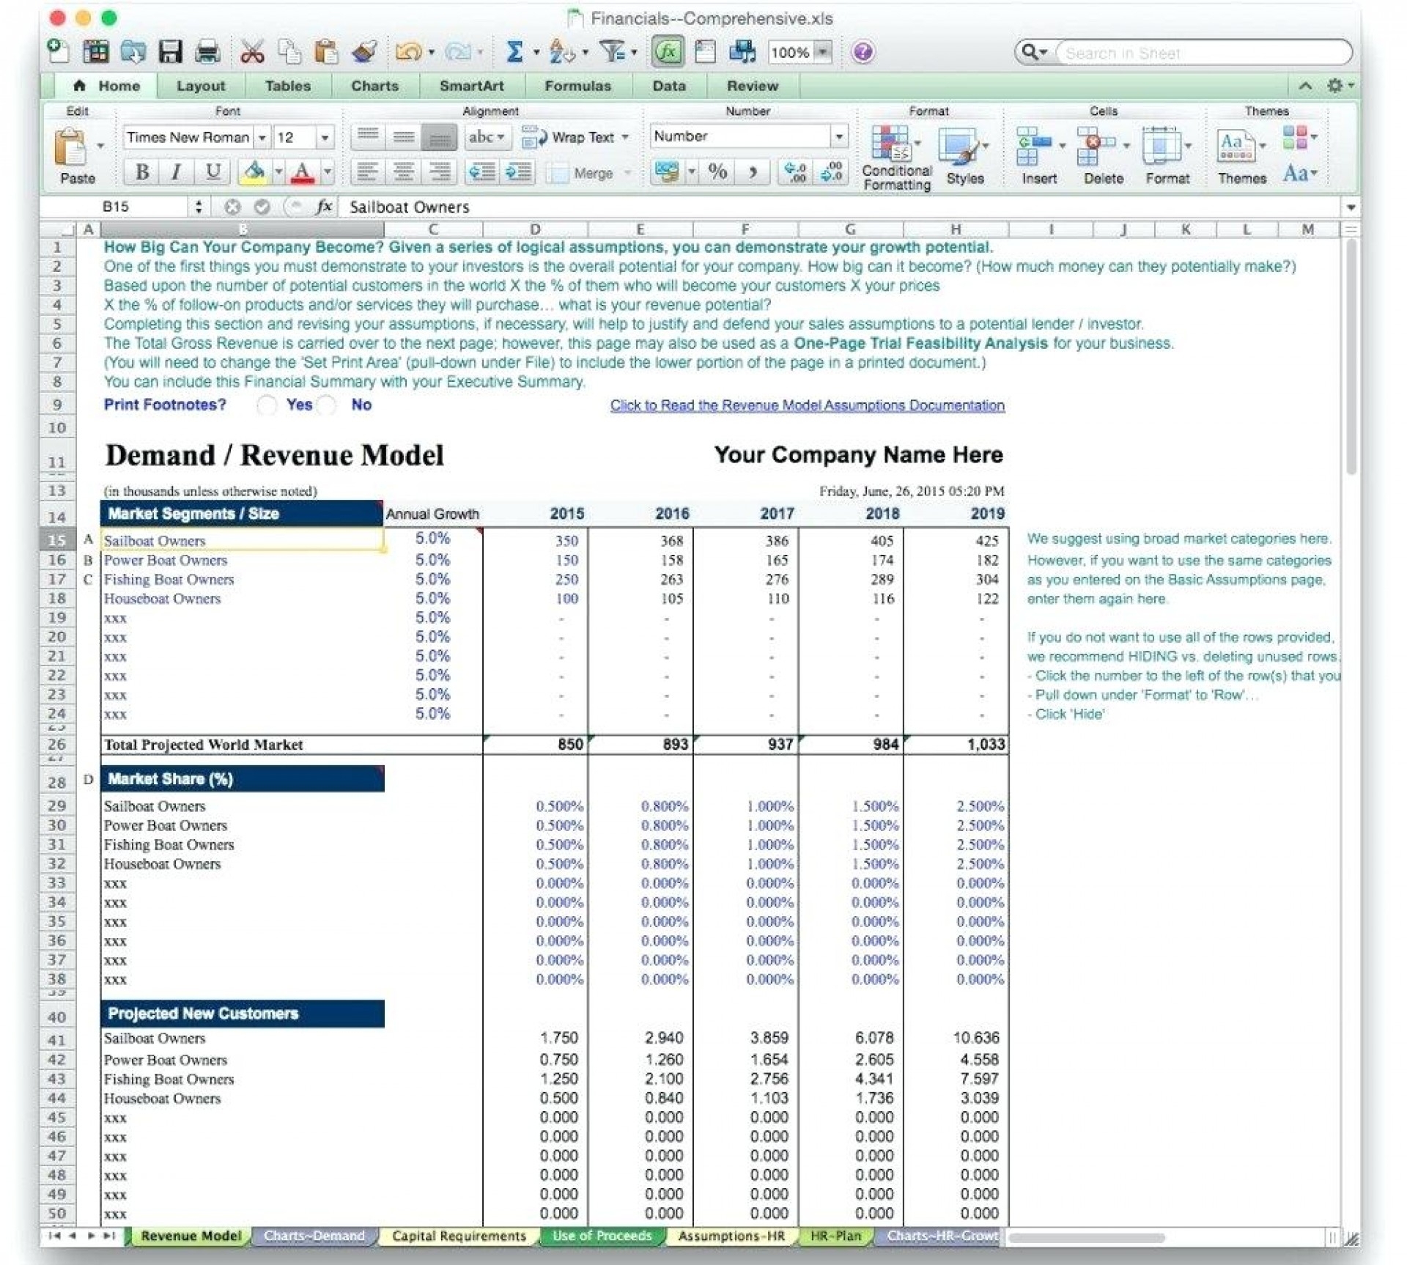Click the purple Help question icon
The image size is (1407, 1265).
(x=863, y=52)
